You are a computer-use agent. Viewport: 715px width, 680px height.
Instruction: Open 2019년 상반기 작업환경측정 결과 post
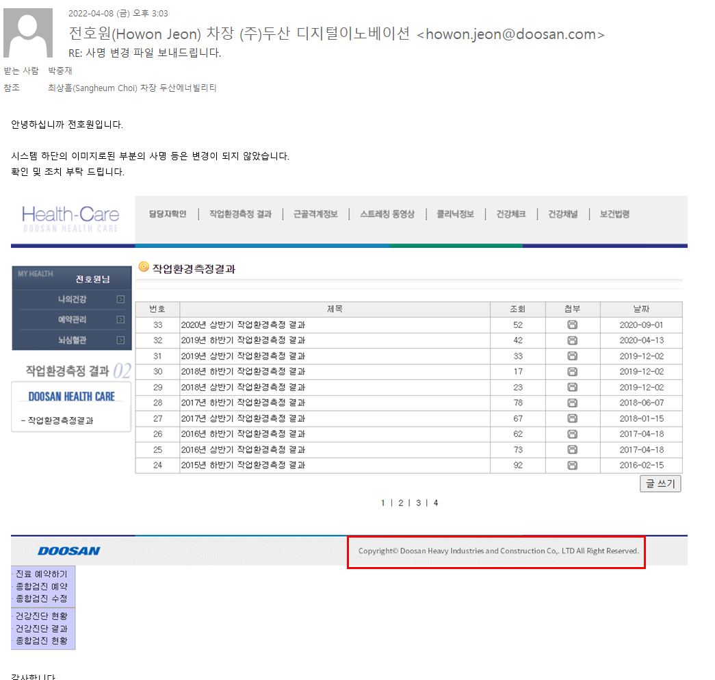point(243,356)
